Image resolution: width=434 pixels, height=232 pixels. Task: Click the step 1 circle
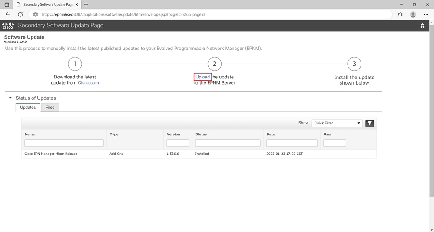75,64
